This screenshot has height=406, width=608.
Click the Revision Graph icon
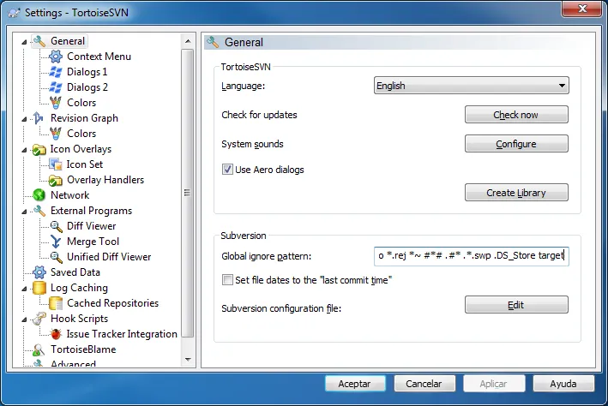pos(39,118)
